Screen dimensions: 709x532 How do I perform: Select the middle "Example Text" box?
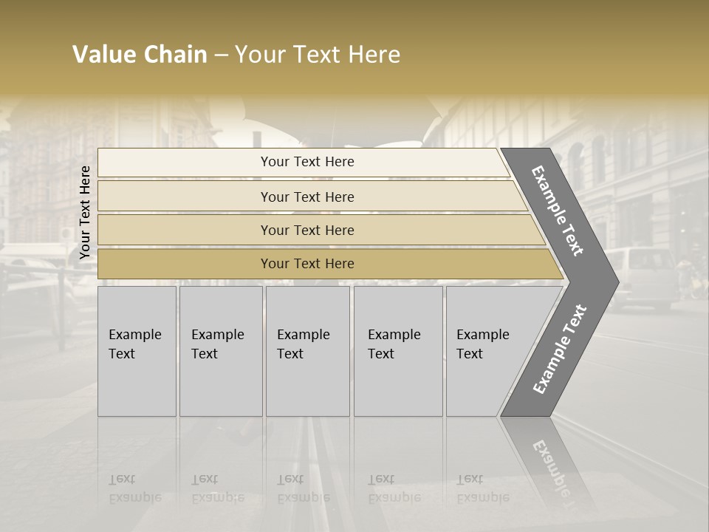[307, 351]
